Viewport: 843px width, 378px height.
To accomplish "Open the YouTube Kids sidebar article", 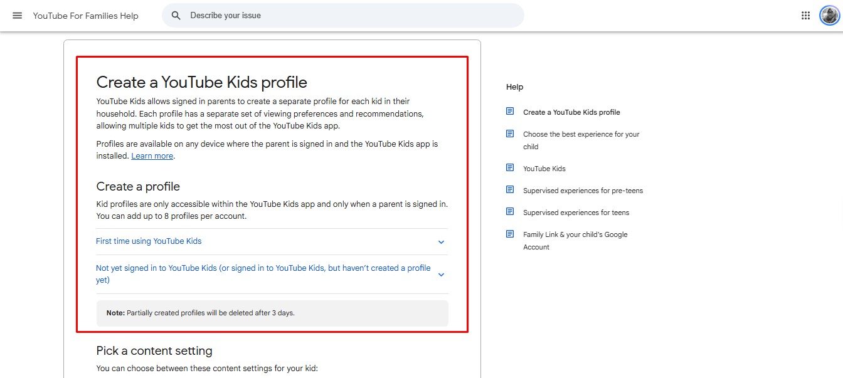I will pyautogui.click(x=544, y=169).
